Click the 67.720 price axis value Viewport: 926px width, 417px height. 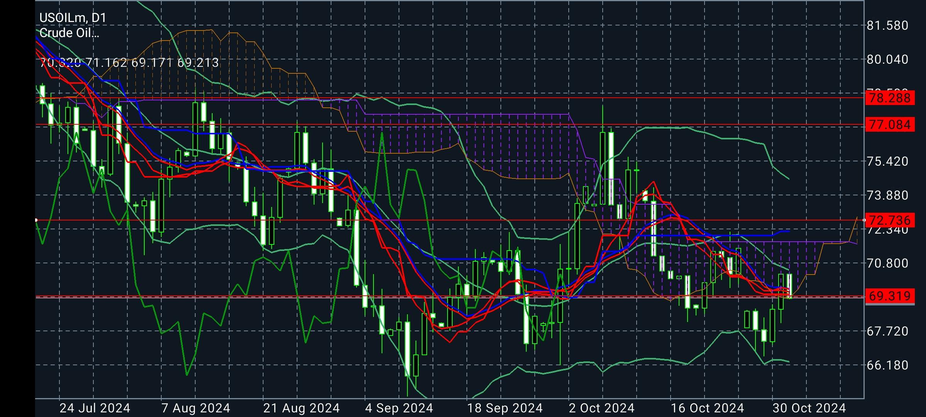tap(887, 331)
